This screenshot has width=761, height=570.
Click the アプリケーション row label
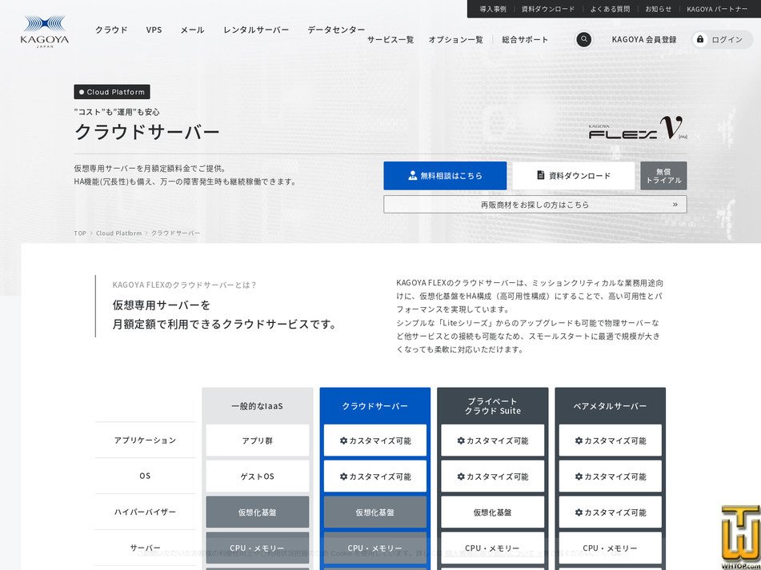[x=145, y=440]
